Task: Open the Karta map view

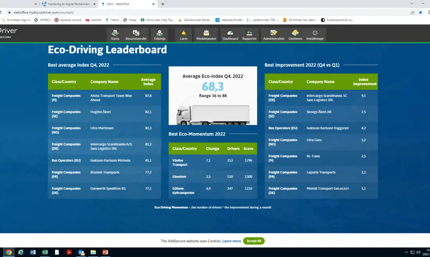Action: pyautogui.click(x=115, y=35)
